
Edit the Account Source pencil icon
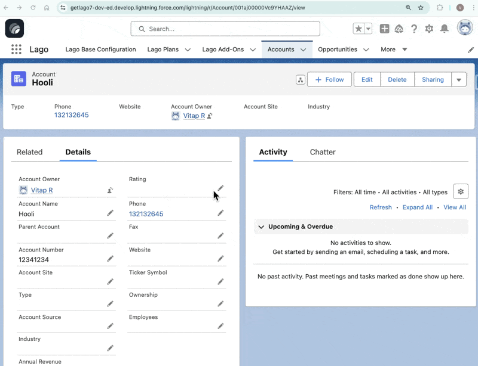pyautogui.click(x=110, y=326)
